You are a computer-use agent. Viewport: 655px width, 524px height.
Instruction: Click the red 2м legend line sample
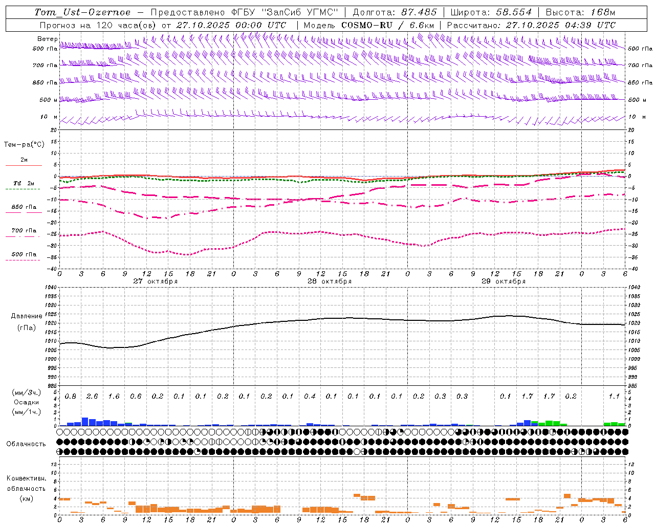24,165
